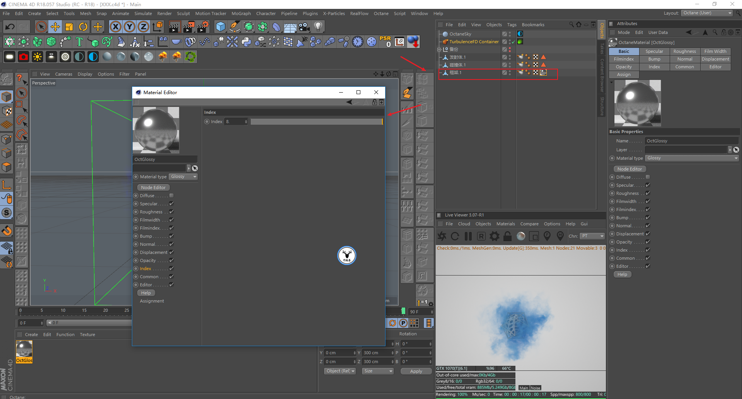Toggle the Z axis lock icon
The width and height of the screenshot is (742, 399).
click(143, 27)
